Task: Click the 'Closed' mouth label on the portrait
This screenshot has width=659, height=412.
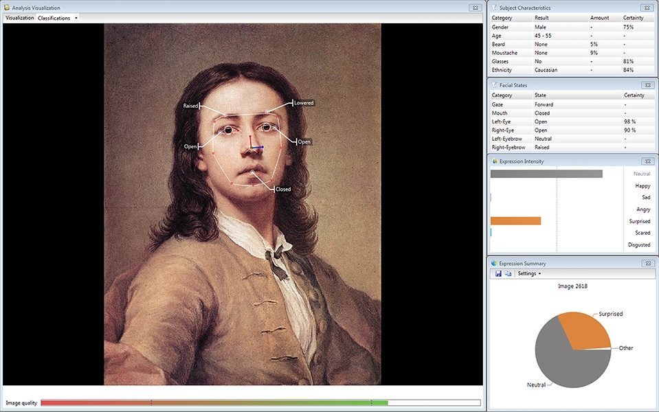Action: click(283, 190)
